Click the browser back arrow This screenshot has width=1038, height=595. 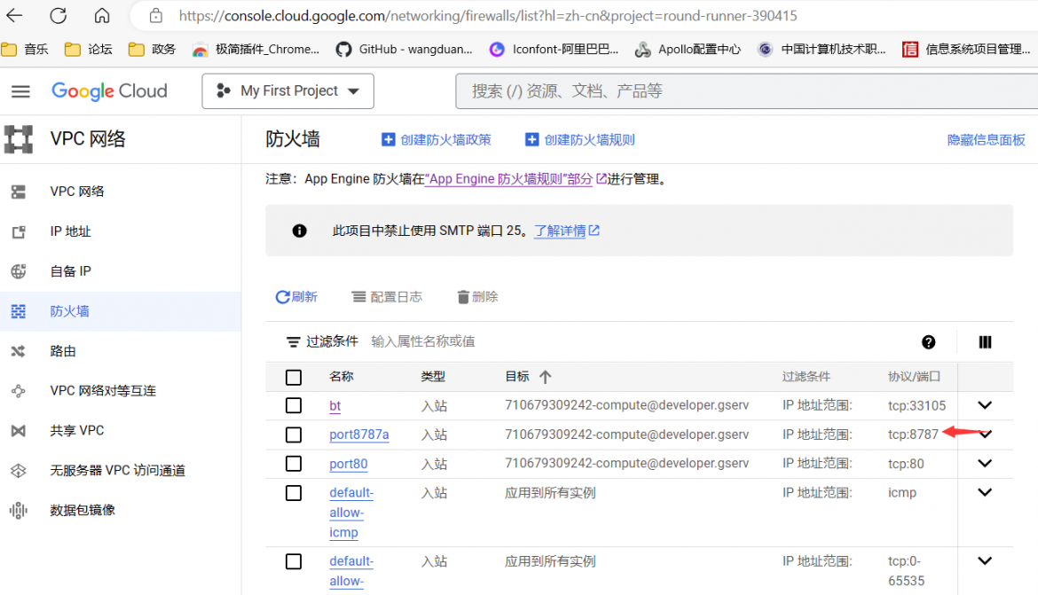coord(14,15)
